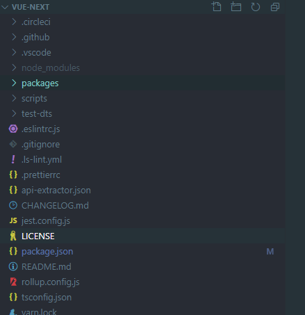This screenshot has height=315, width=305.
Task: Select the .github folder name
Action: coord(35,38)
